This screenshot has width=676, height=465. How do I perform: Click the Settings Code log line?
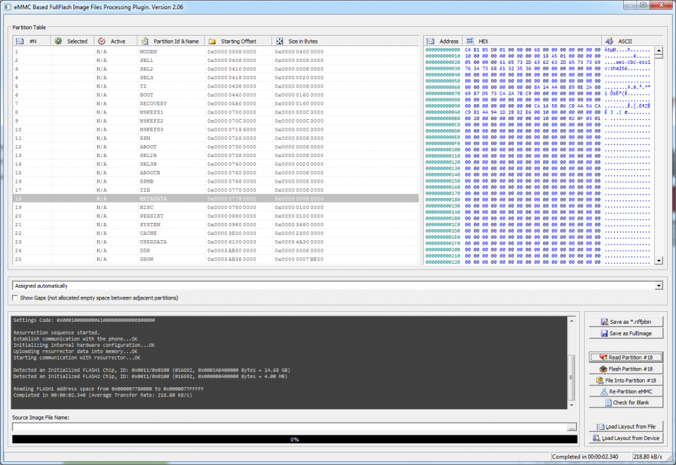[84, 321]
